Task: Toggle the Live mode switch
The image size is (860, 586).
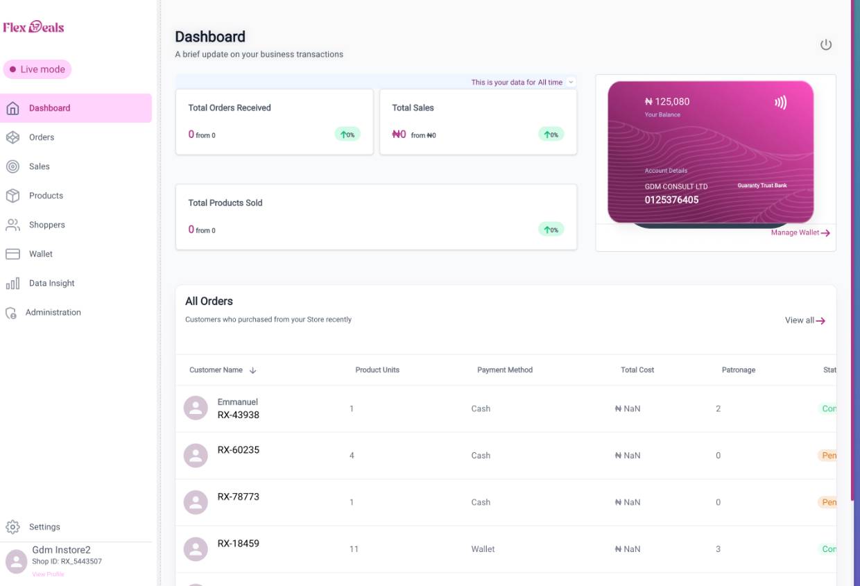Action: click(x=37, y=69)
